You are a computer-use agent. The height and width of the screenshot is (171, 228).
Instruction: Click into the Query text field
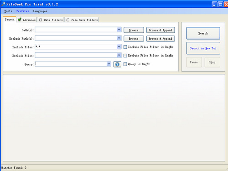[71, 64]
